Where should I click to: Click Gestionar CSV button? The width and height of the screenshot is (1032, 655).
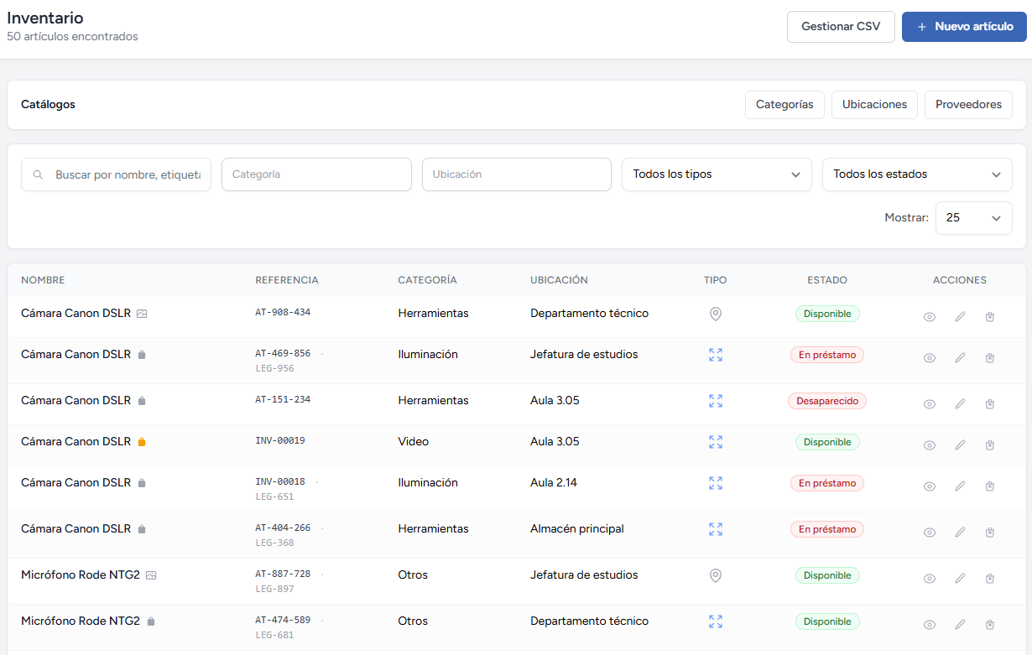click(x=841, y=27)
